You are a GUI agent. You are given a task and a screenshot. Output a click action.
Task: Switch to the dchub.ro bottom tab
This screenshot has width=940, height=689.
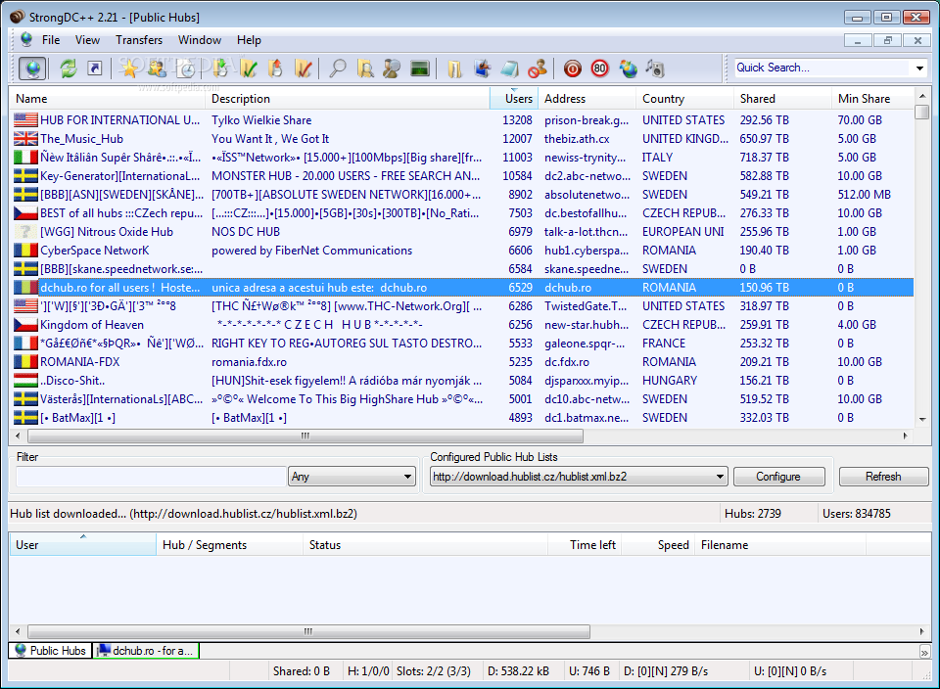tap(146, 651)
